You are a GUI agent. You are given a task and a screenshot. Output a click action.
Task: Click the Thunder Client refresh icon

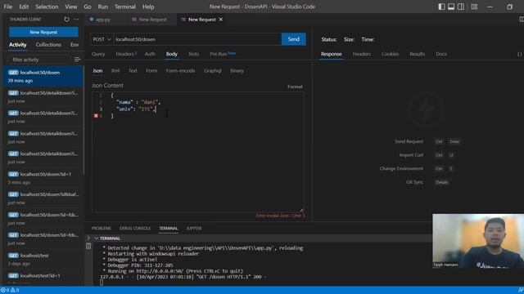click(67, 20)
